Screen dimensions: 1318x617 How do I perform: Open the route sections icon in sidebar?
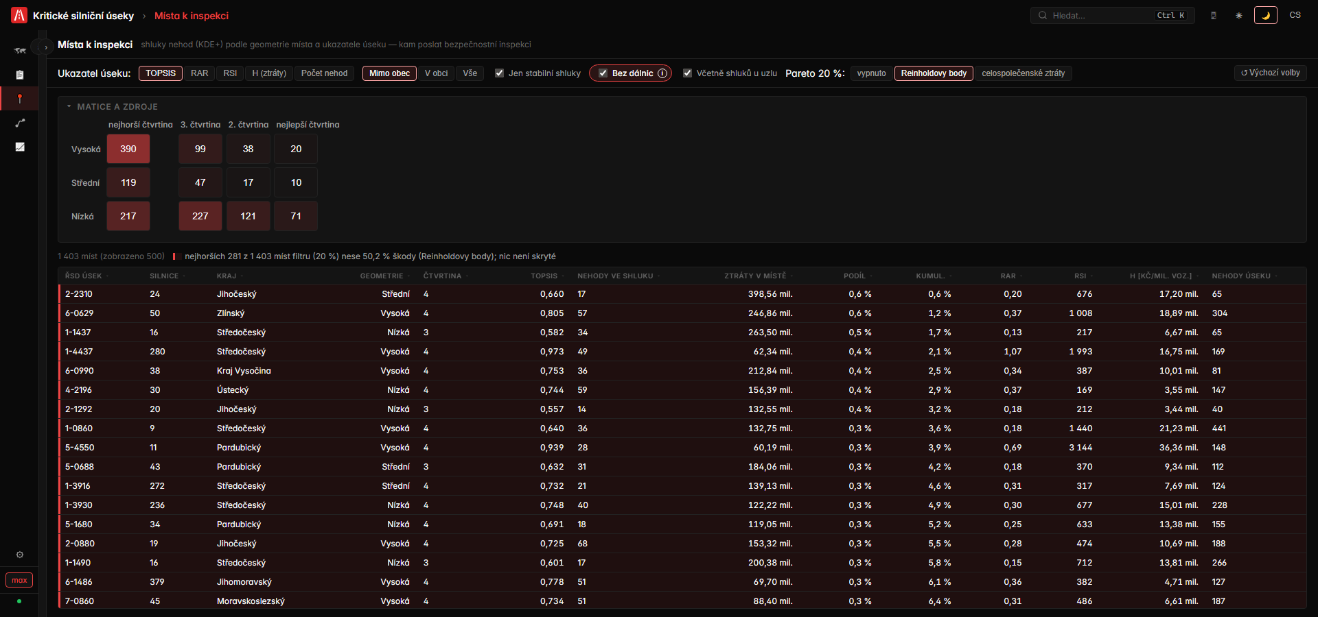(20, 123)
